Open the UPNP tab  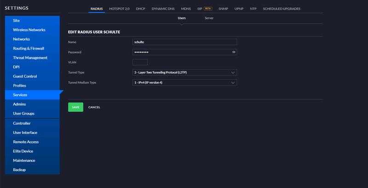pyautogui.click(x=239, y=9)
